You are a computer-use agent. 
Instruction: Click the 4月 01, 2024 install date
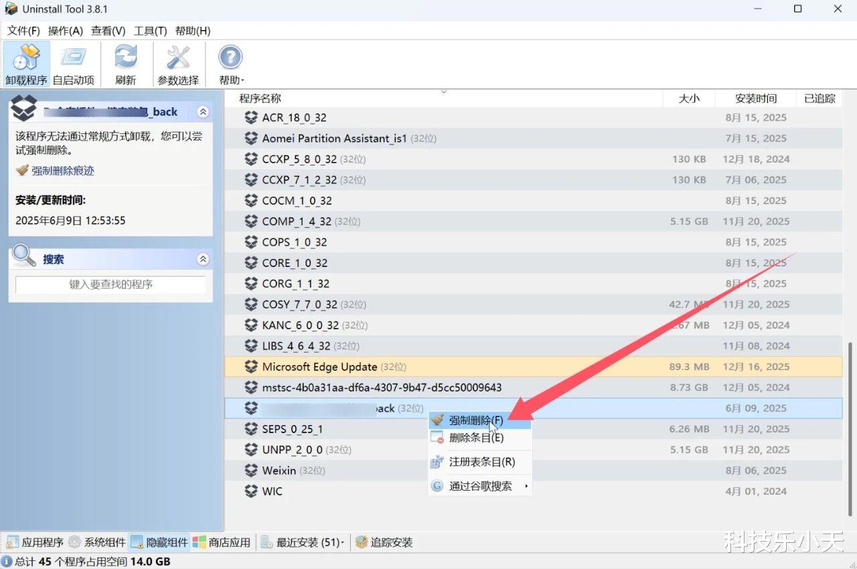[x=756, y=491]
